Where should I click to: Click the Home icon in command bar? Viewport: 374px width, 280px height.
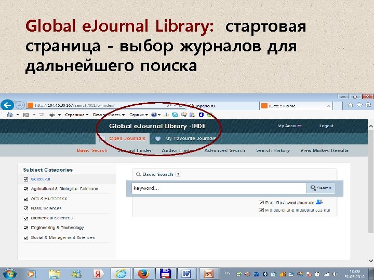(x=10, y=115)
